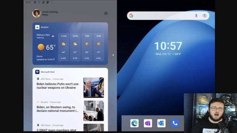Open the Phone dialer app

[175, 123]
